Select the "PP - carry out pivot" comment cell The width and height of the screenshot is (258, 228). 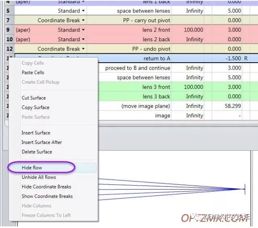click(x=147, y=20)
